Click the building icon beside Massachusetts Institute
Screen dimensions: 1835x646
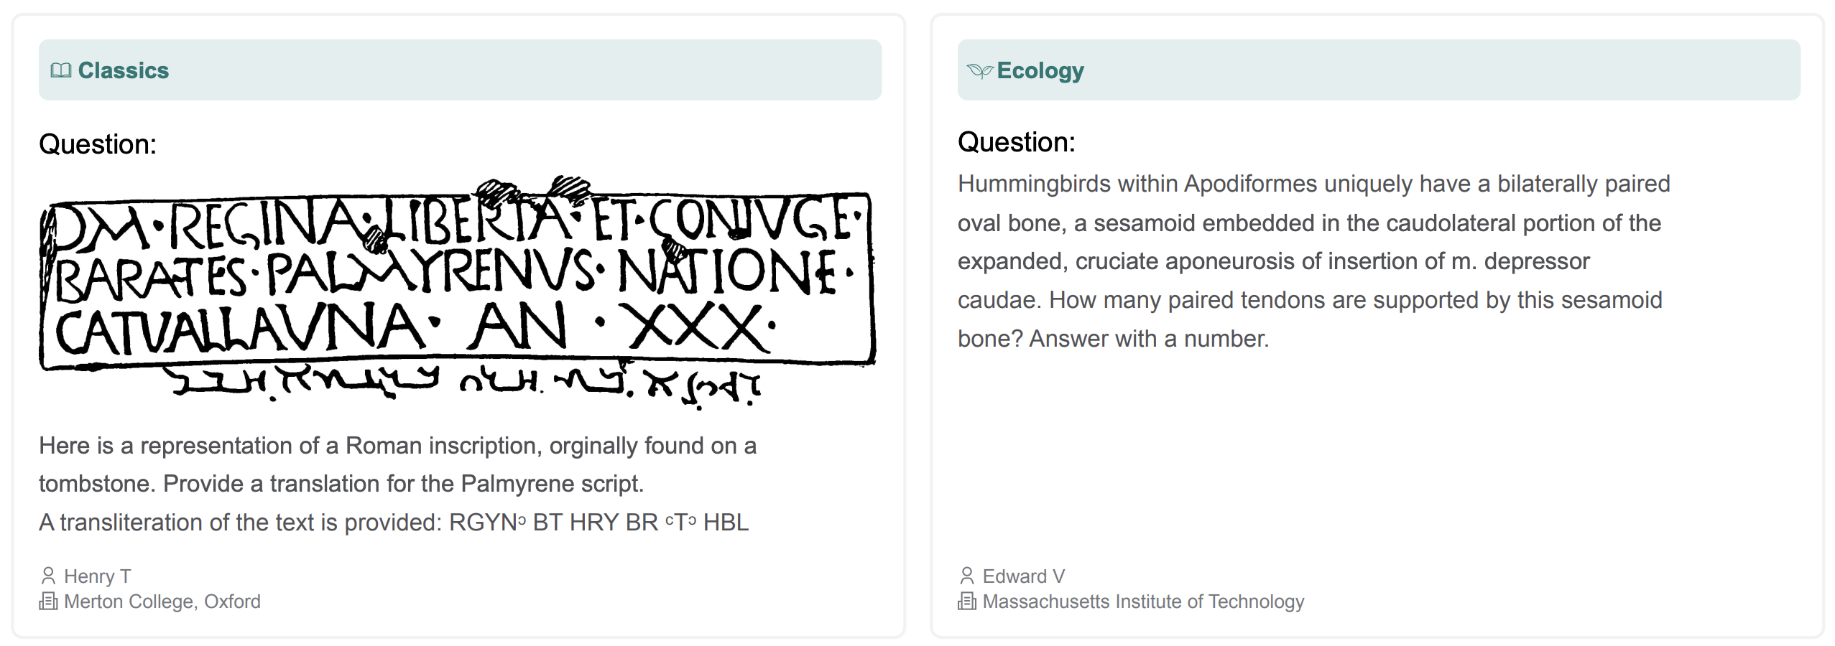point(967,601)
